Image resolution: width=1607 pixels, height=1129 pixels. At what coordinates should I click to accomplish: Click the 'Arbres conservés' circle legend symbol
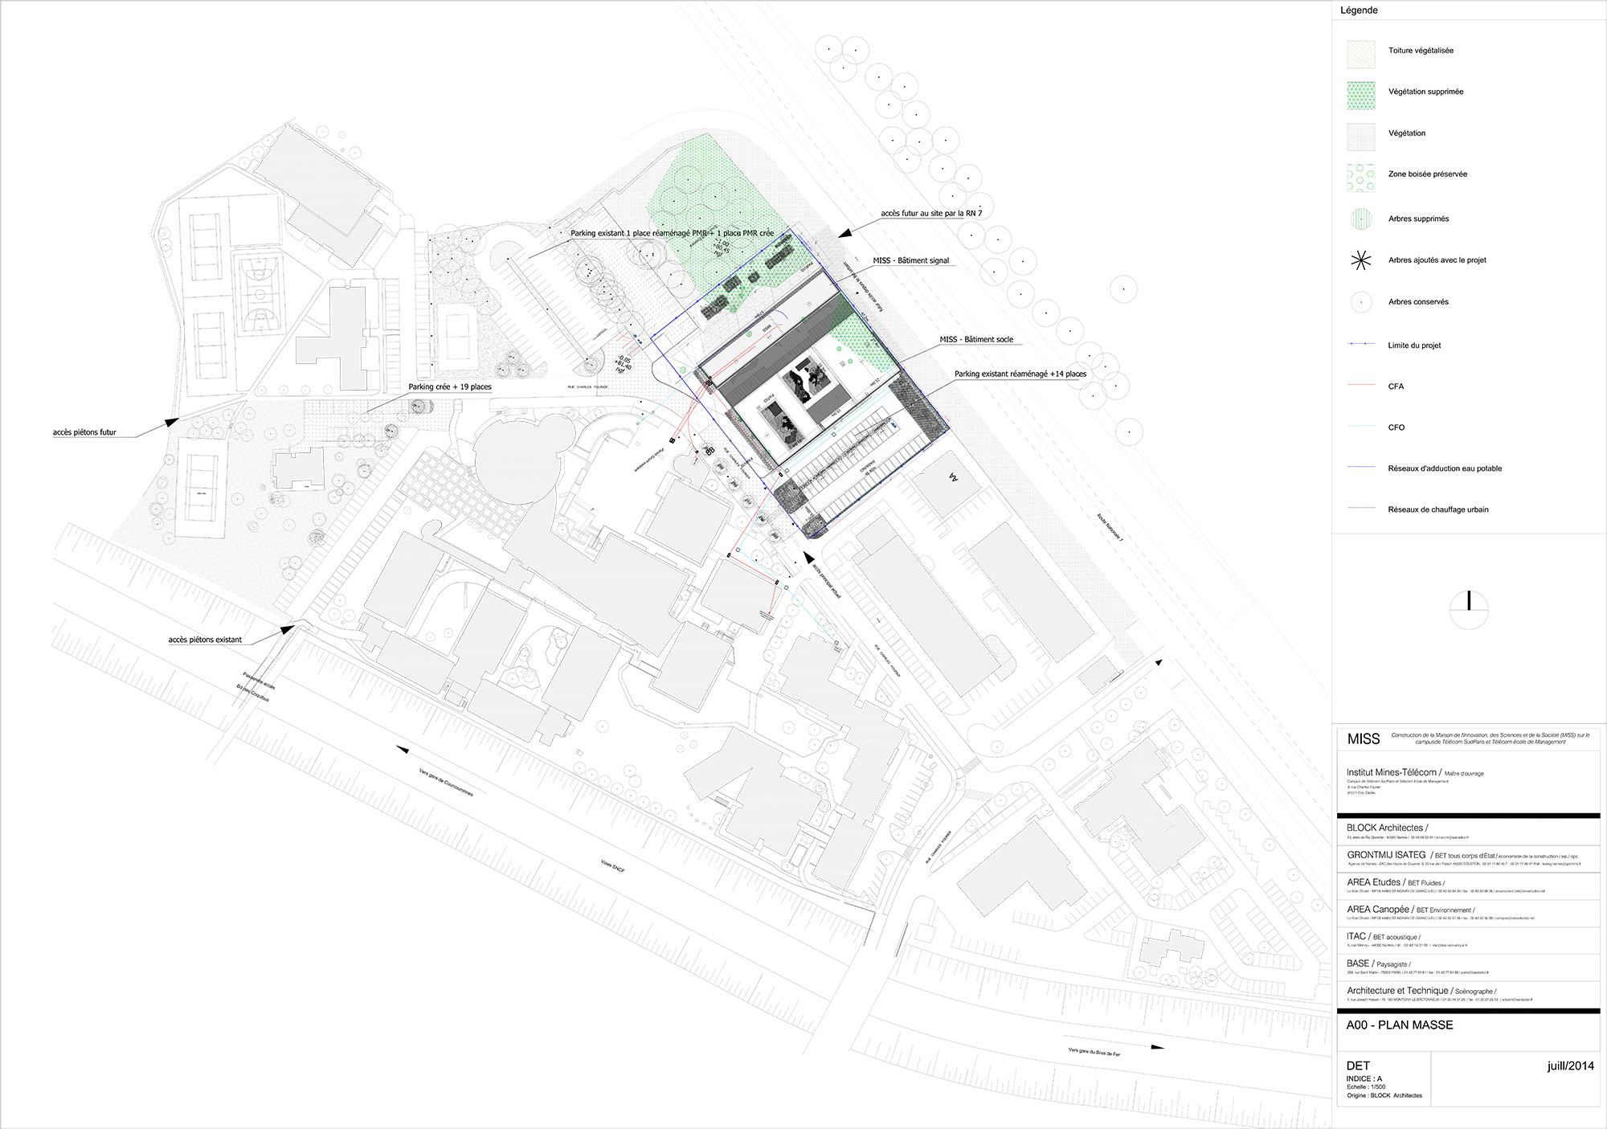pos(1361,302)
